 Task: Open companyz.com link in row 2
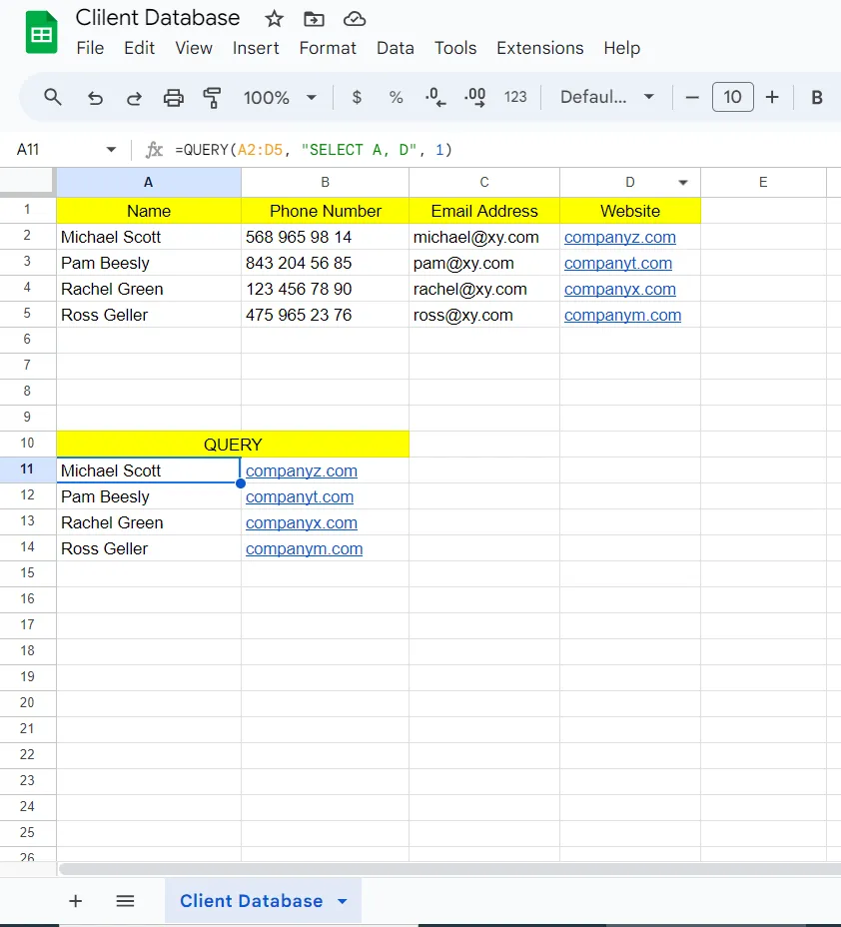(x=620, y=237)
